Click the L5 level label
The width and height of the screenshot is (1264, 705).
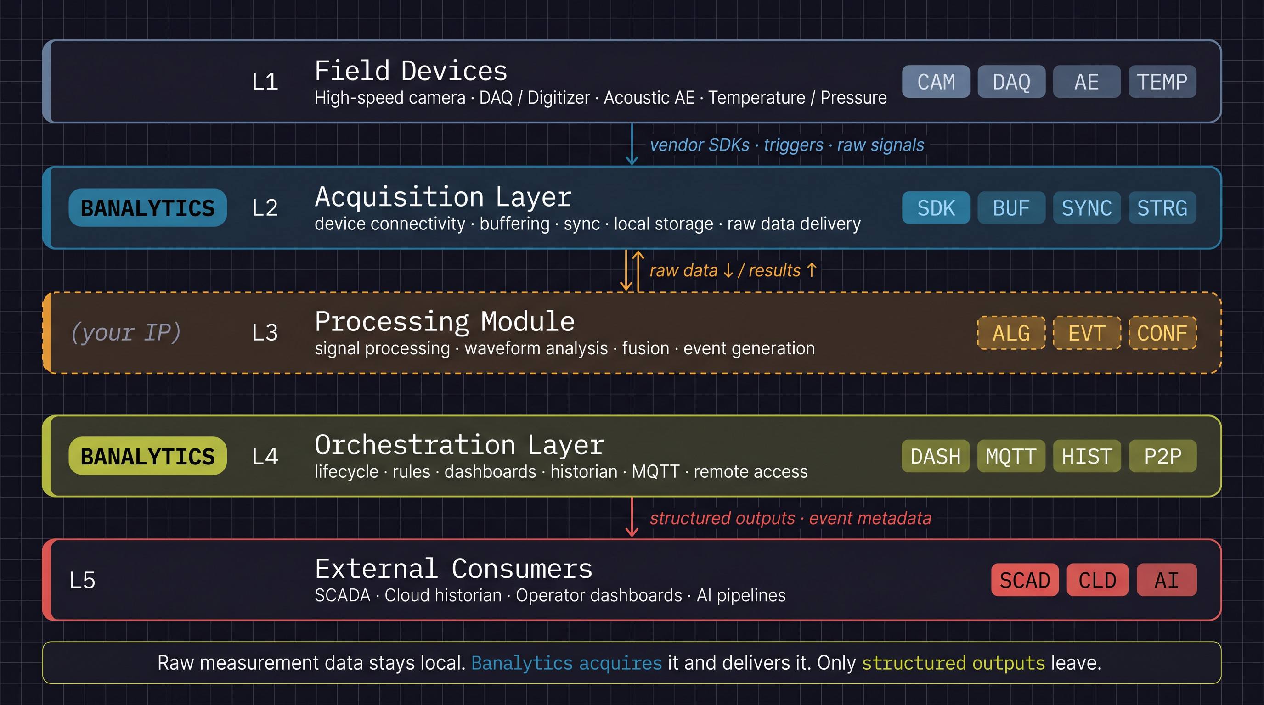point(82,580)
